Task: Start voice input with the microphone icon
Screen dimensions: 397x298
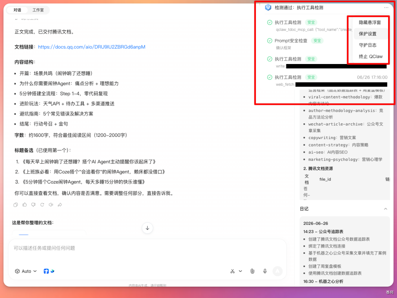Action: click(x=265, y=271)
